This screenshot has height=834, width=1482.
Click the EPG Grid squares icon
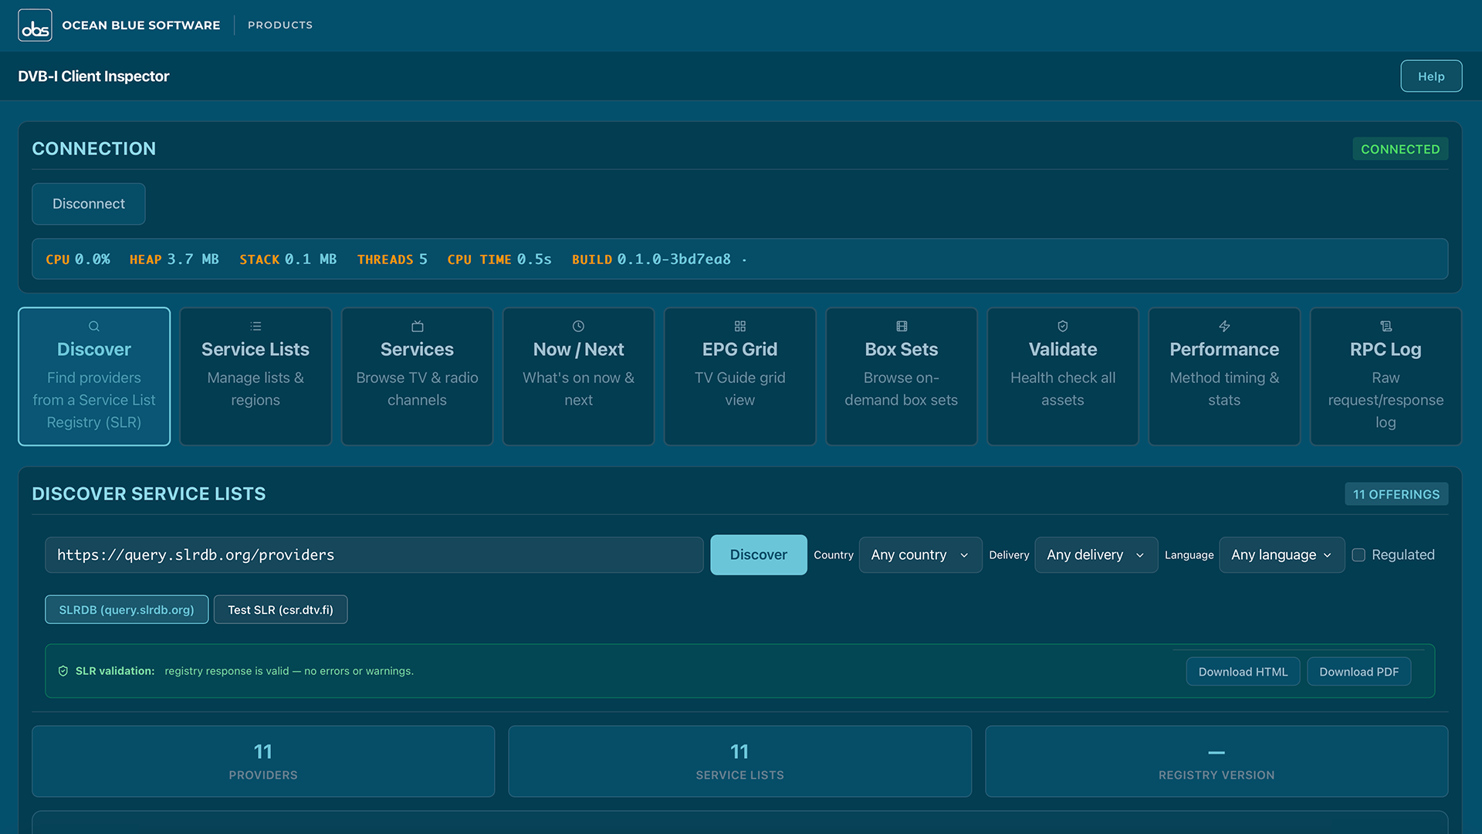739,327
